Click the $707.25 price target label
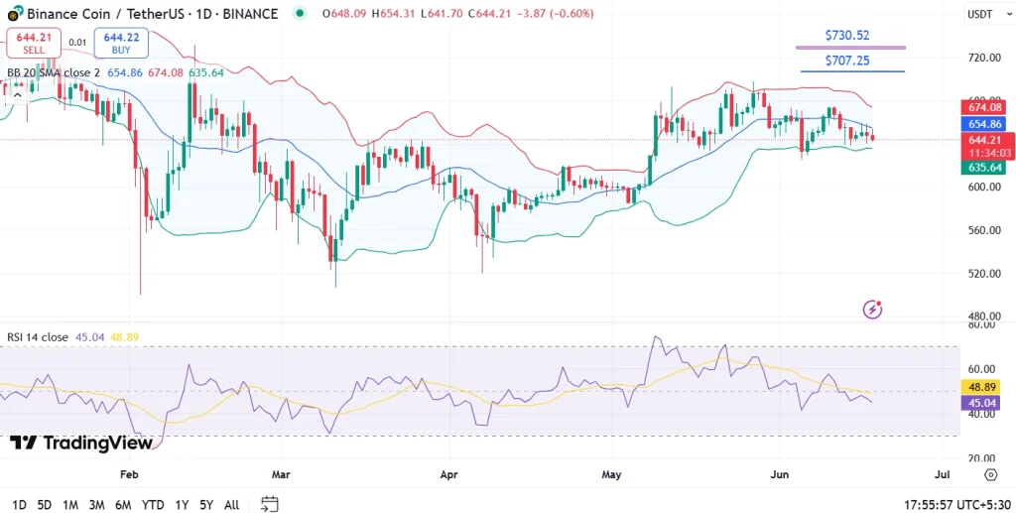The height and width of the screenshot is (513, 1016). [847, 61]
